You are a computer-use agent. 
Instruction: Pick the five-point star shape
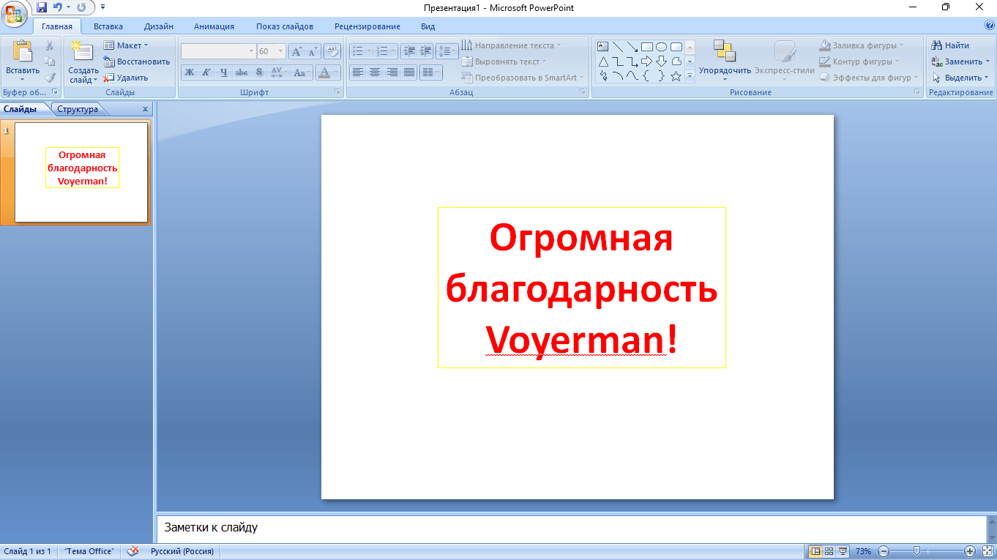point(676,76)
